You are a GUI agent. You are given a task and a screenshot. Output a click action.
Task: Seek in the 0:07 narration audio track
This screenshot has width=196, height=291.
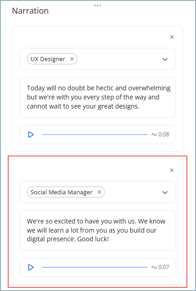click(95, 267)
